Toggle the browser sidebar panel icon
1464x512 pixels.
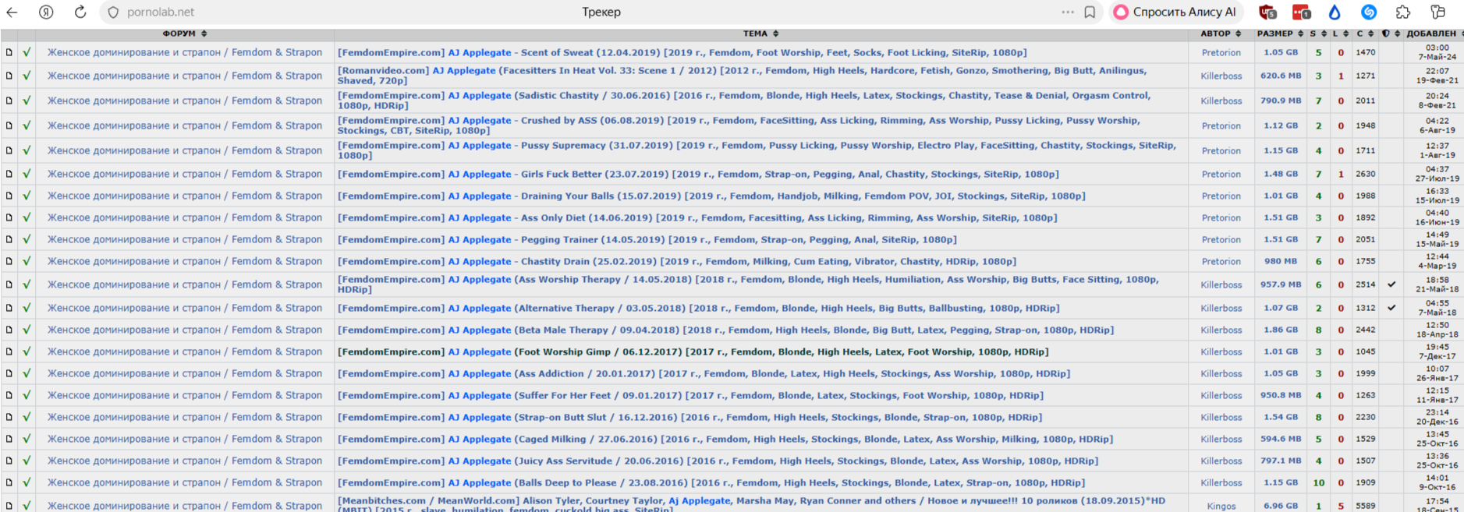point(1438,12)
